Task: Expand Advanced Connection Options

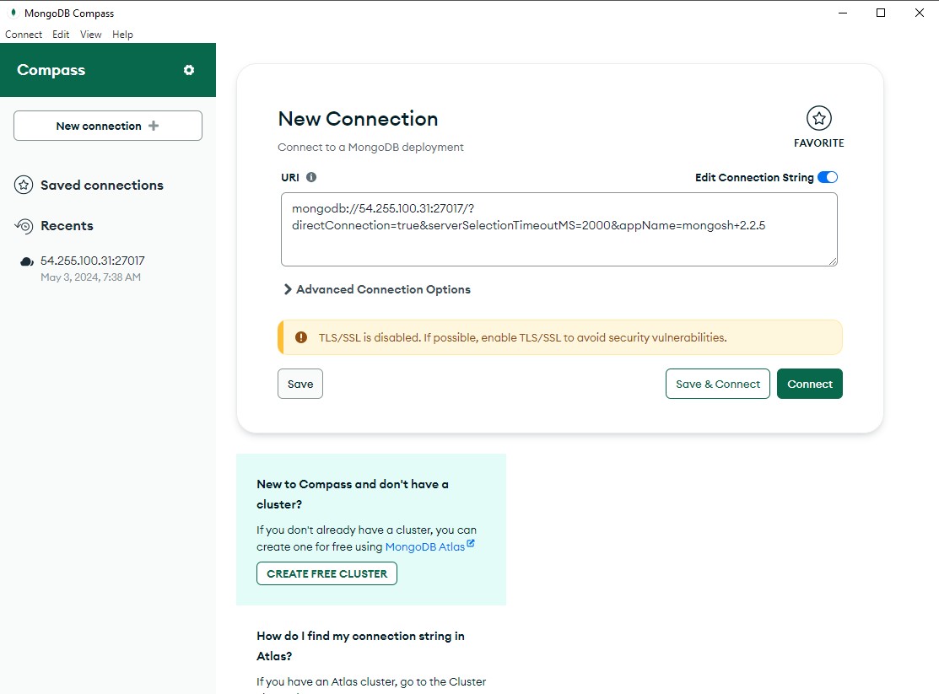Action: tap(377, 289)
